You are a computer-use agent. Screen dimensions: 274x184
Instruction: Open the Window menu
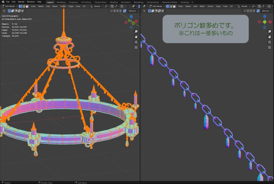[x=31, y=2]
